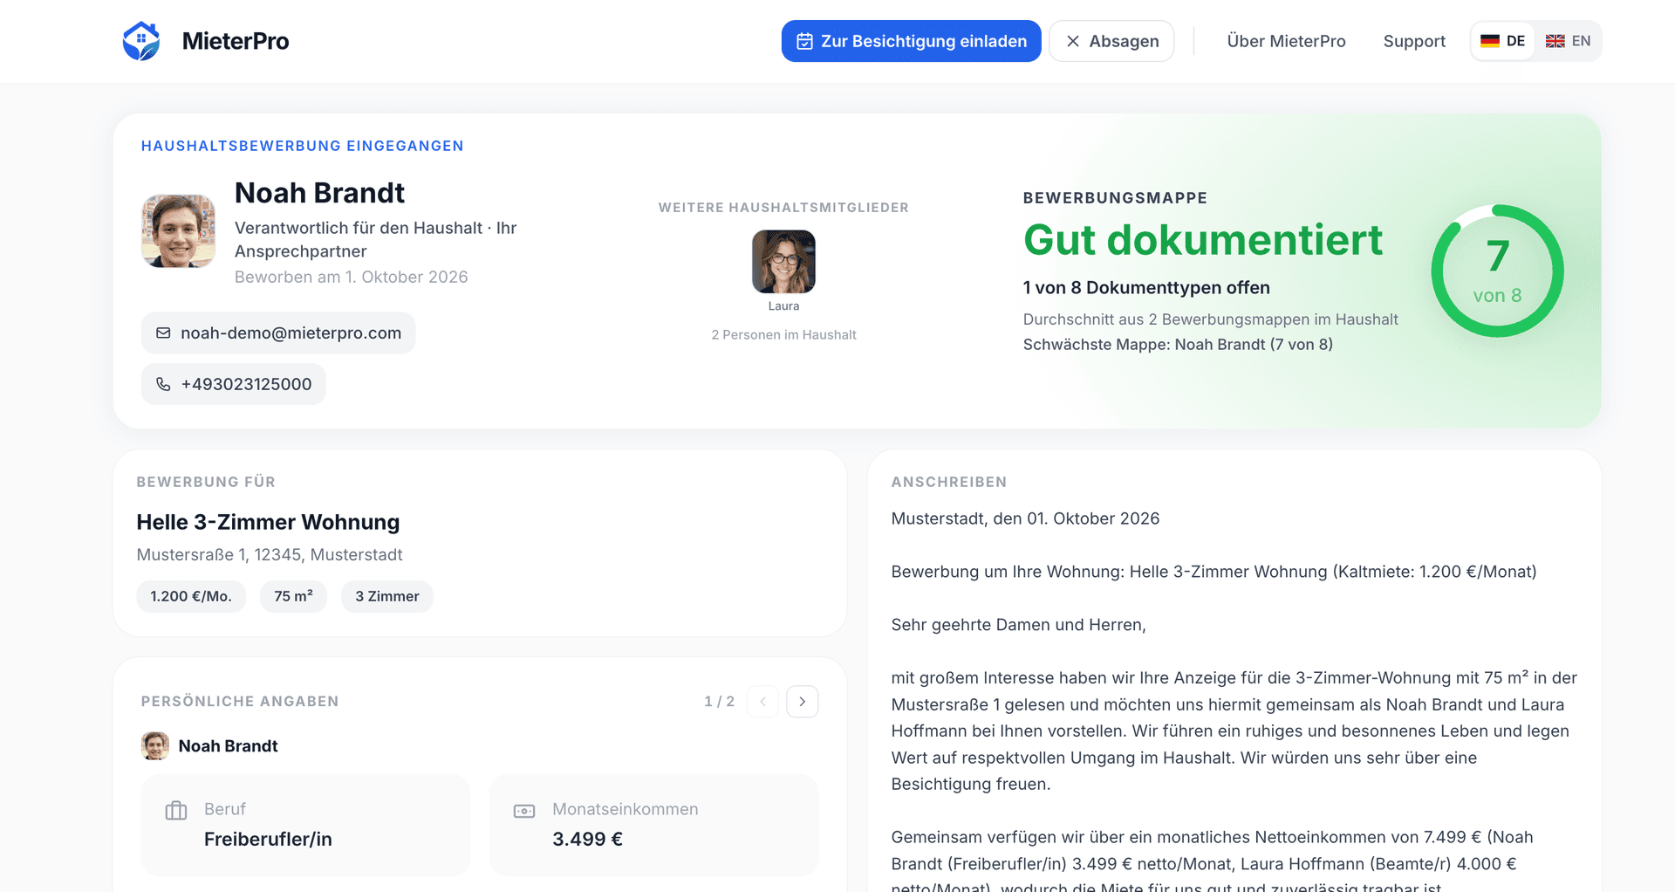1675x892 pixels.
Task: Click the Gut dokumentiert heading
Action: (1203, 240)
